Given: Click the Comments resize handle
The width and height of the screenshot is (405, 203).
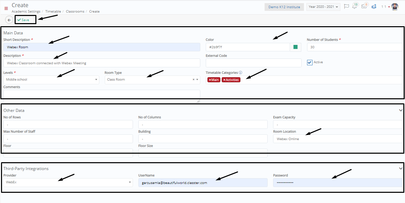Looking at the screenshot, I should 198,101.
